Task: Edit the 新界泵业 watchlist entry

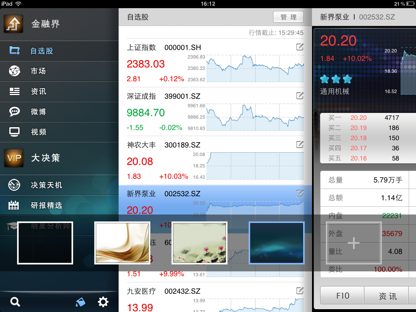Action: [x=300, y=193]
